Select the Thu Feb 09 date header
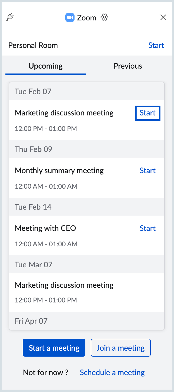Viewport: 174px width, 392px height. tap(33, 149)
